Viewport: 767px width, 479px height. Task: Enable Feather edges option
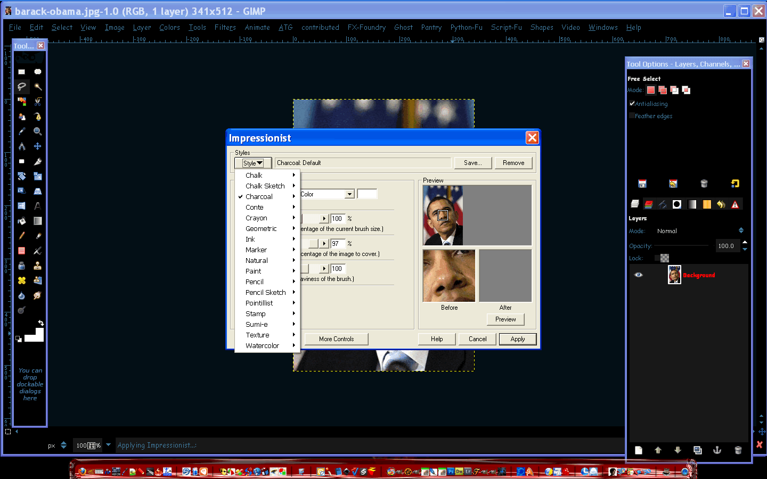tap(632, 115)
